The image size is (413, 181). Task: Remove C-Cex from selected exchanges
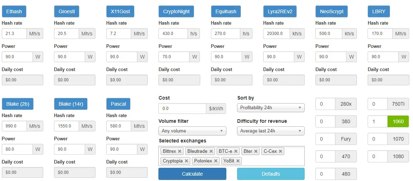pyautogui.click(x=281, y=151)
